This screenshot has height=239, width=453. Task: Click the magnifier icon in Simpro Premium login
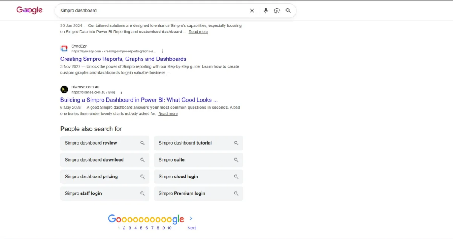tap(236, 193)
